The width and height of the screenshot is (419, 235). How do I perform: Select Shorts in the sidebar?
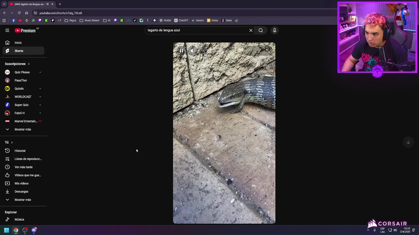click(x=23, y=51)
